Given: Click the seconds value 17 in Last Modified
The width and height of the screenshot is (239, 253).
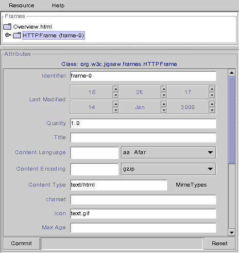Looking at the screenshot, I should (x=188, y=92).
